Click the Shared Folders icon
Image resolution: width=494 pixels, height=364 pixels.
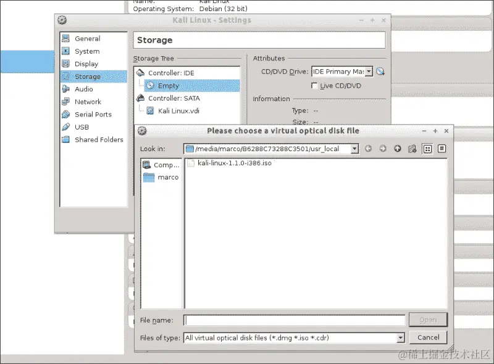66,139
